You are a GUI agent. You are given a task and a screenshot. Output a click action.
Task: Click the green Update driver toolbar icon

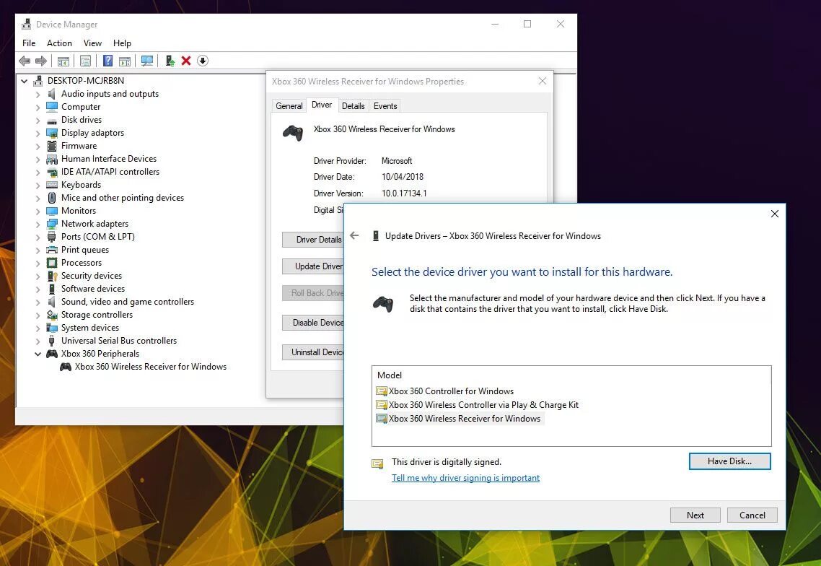pos(170,61)
